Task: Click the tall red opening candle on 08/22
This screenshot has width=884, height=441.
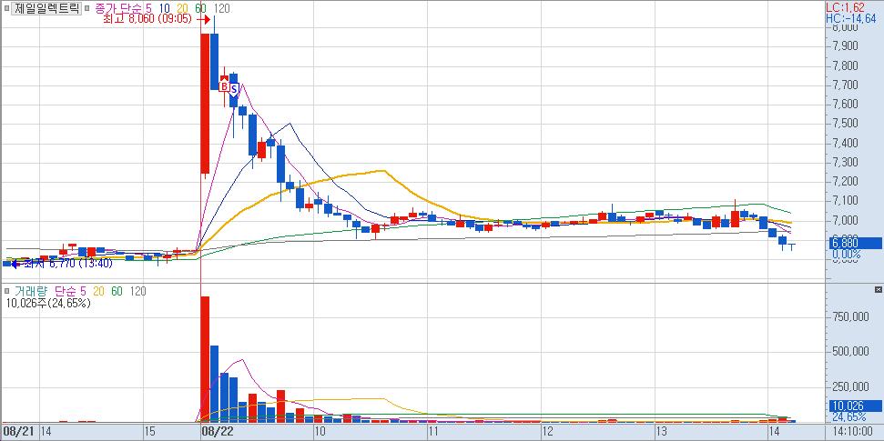Action: 205,104
